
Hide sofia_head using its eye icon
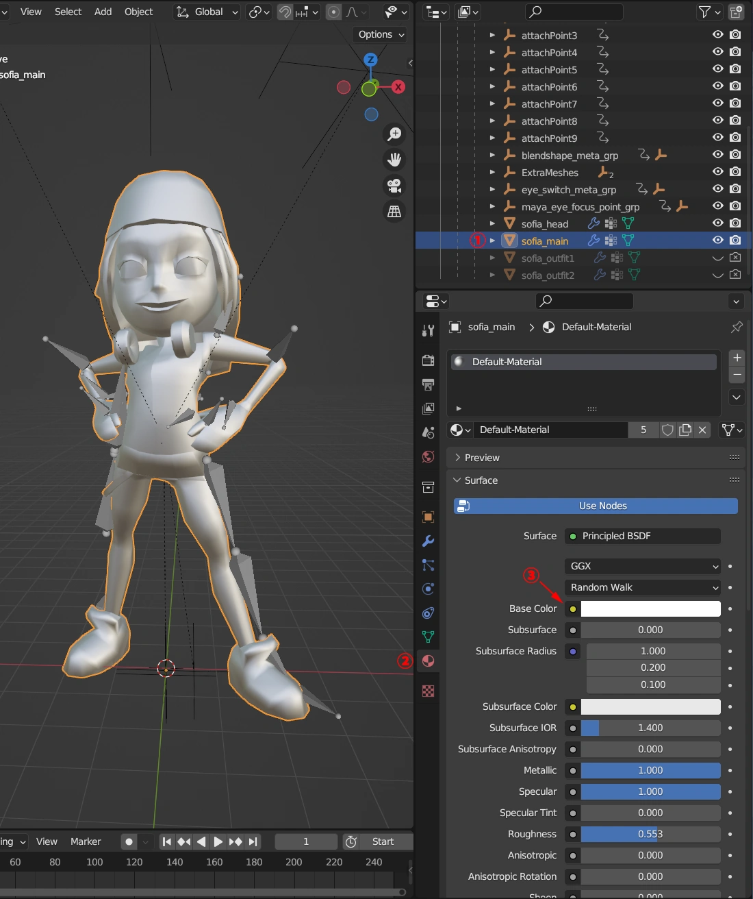pos(717,223)
